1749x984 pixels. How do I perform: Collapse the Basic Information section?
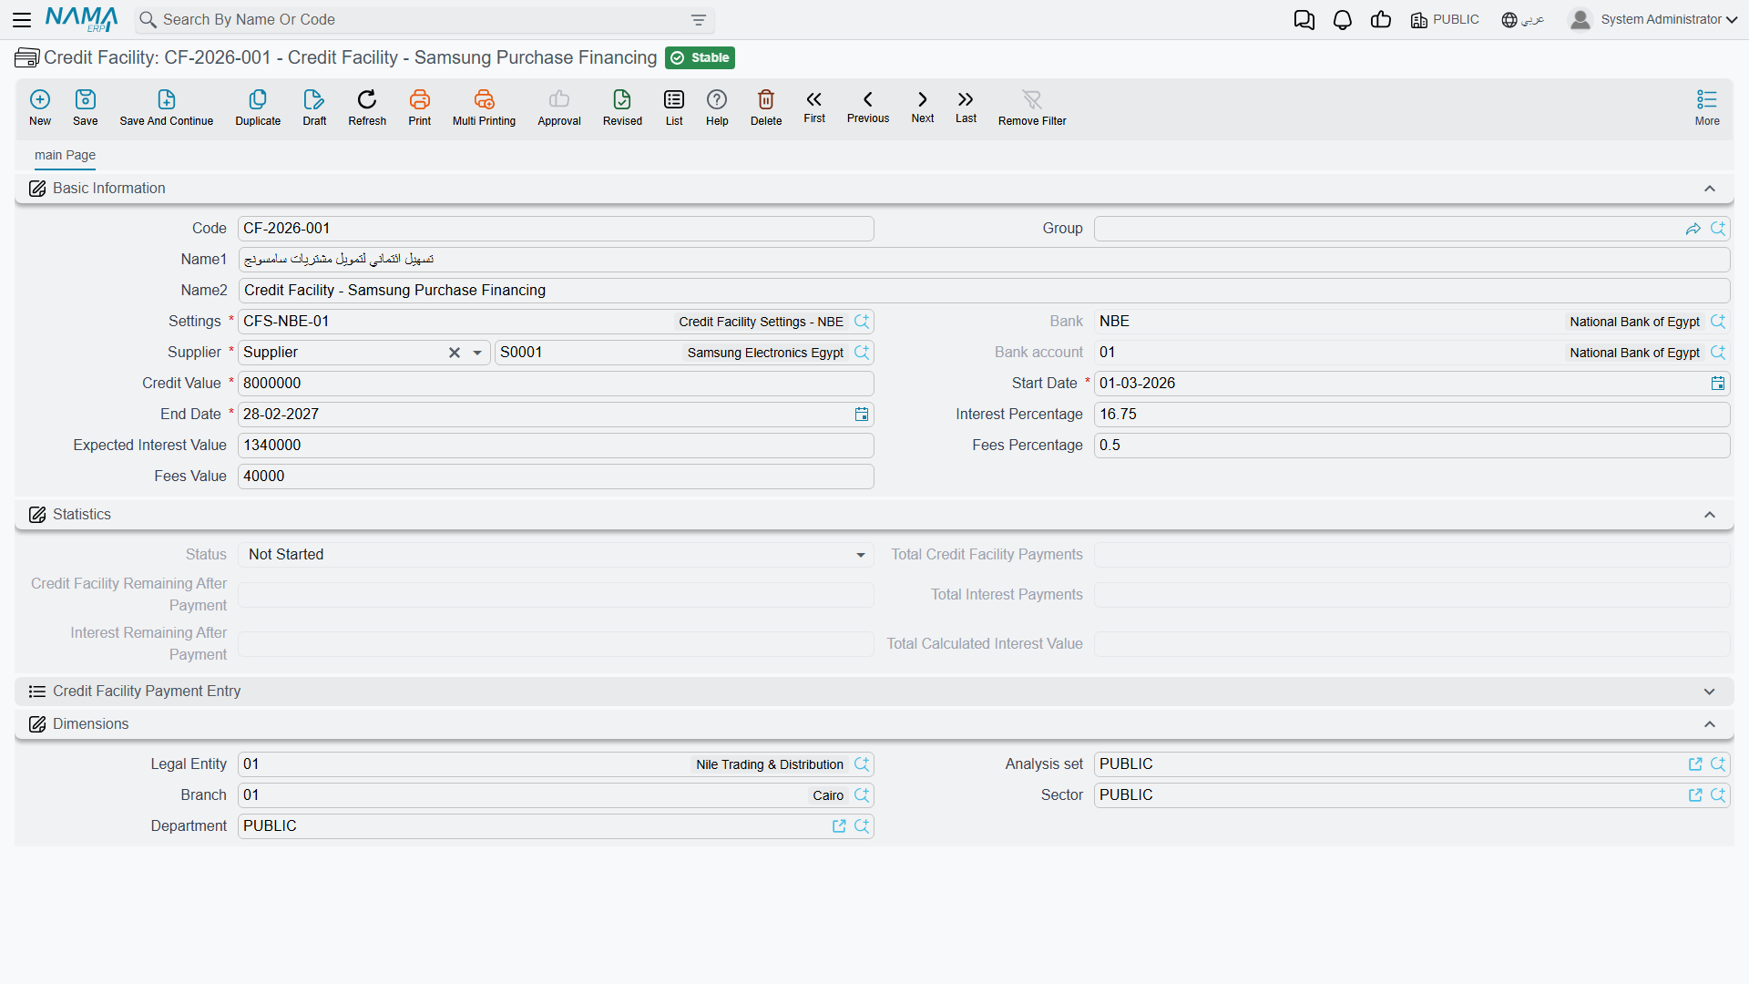tap(1710, 189)
